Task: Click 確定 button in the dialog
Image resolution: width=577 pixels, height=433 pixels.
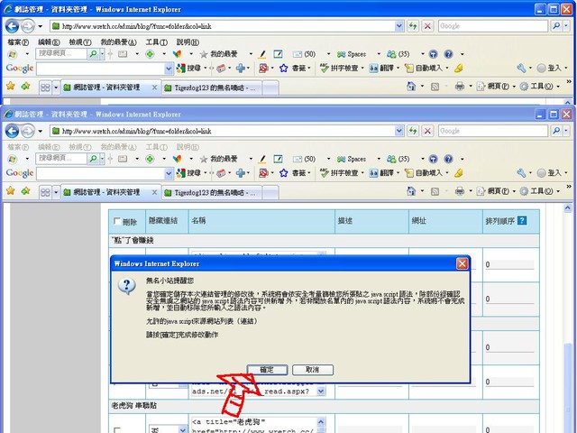Action: pos(267,370)
